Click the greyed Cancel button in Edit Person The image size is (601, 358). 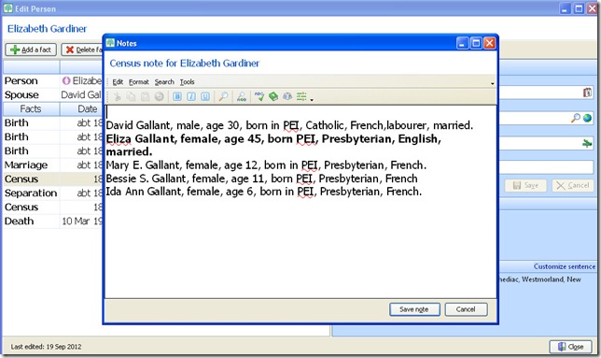point(573,185)
